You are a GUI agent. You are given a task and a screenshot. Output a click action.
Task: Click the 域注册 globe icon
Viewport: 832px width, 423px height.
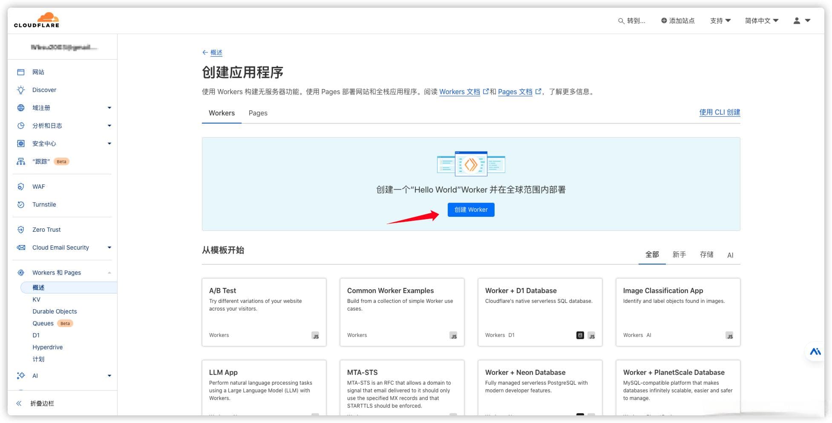[20, 108]
